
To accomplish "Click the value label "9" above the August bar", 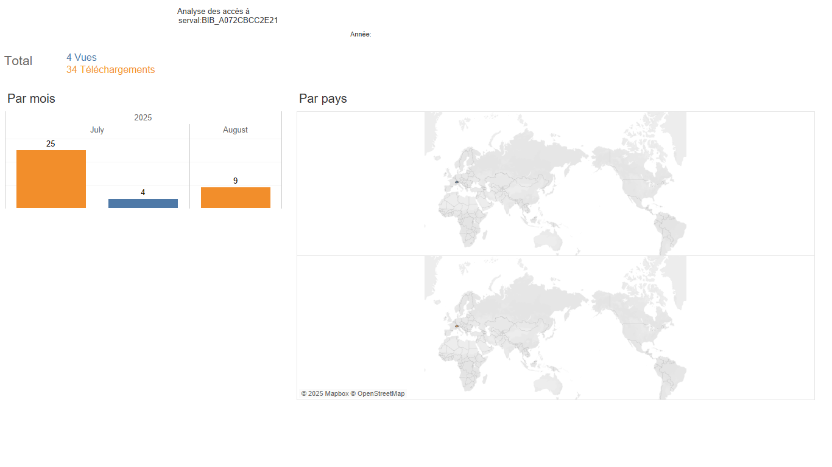I will tap(235, 181).
